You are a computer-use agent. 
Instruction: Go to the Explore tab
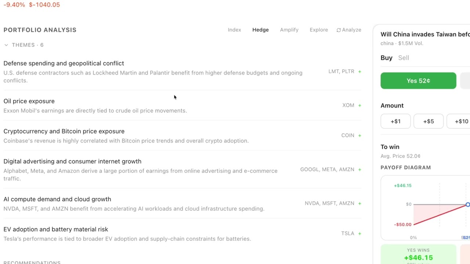(x=318, y=30)
